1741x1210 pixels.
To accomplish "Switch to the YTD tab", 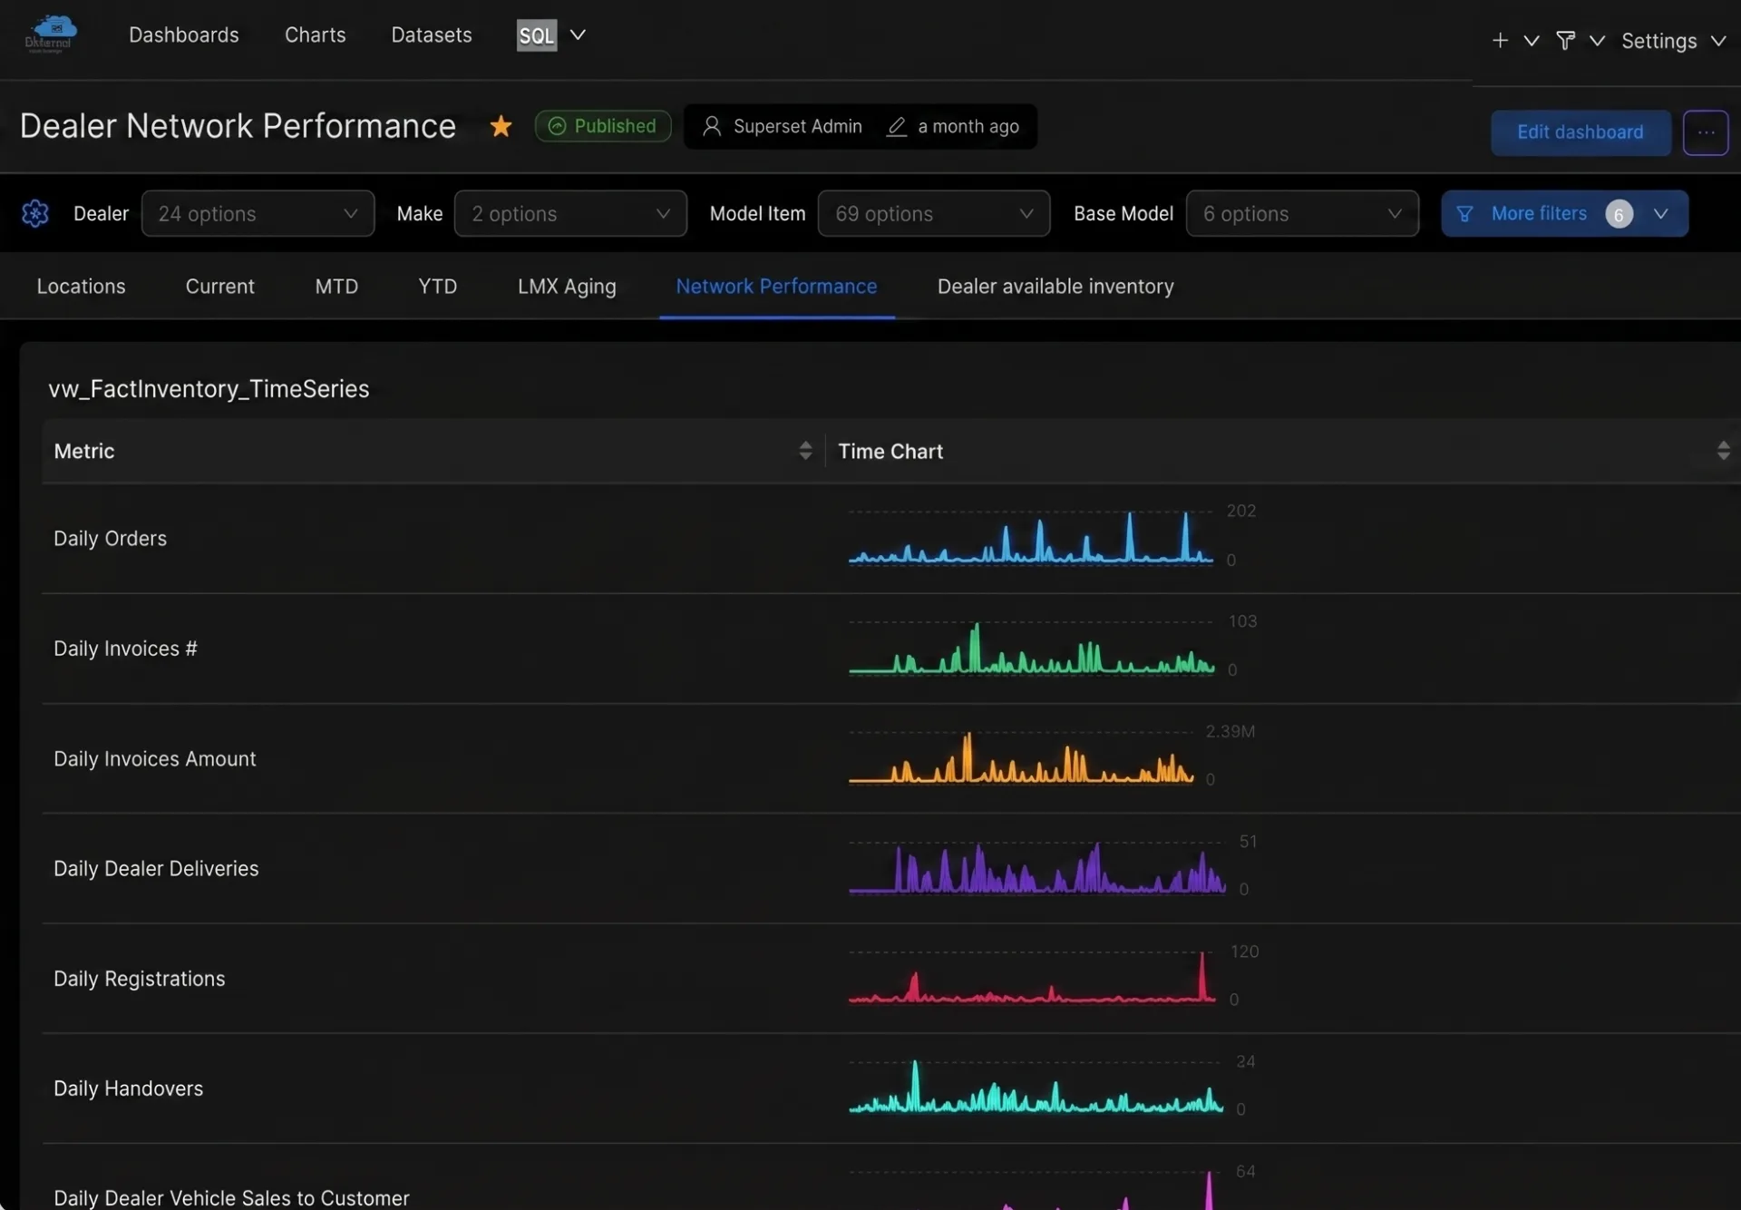I will click(437, 286).
